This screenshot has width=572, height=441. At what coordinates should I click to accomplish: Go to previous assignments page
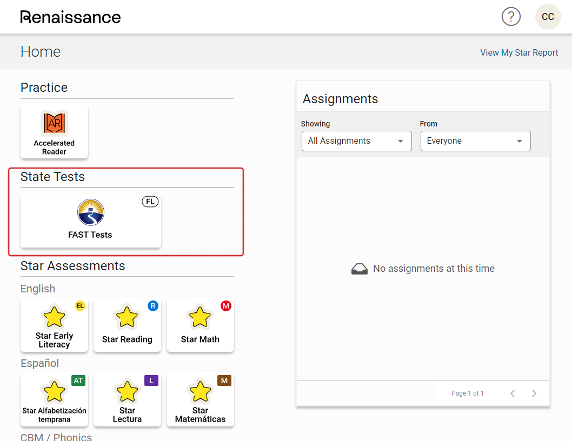pos(513,393)
